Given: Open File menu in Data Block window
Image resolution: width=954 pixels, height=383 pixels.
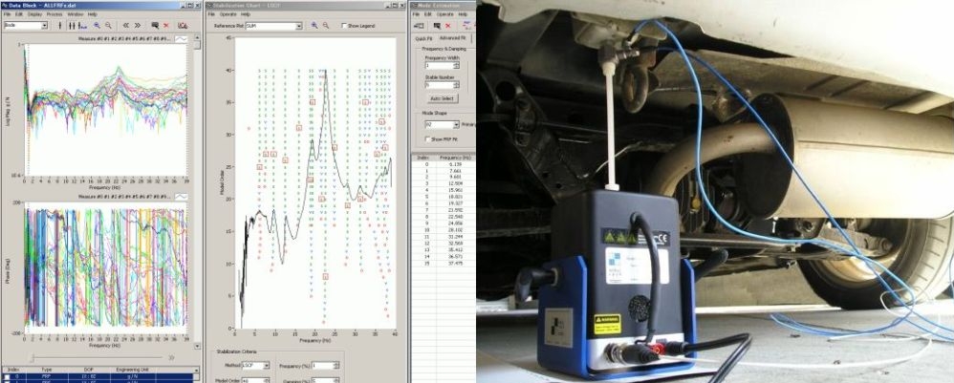Looking at the screenshot, I should (x=7, y=14).
